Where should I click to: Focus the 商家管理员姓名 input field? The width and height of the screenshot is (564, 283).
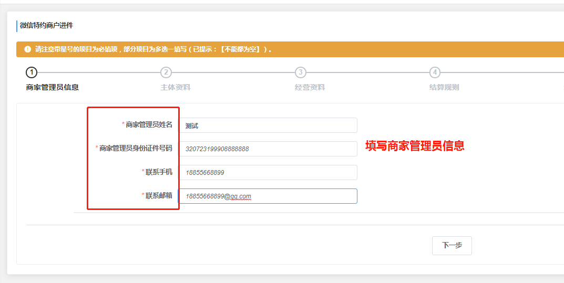(x=268, y=125)
